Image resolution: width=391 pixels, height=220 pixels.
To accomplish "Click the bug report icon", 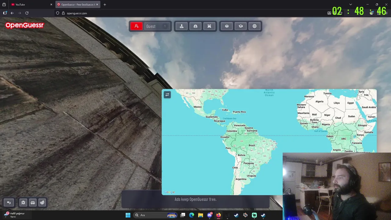I will click(23, 203).
